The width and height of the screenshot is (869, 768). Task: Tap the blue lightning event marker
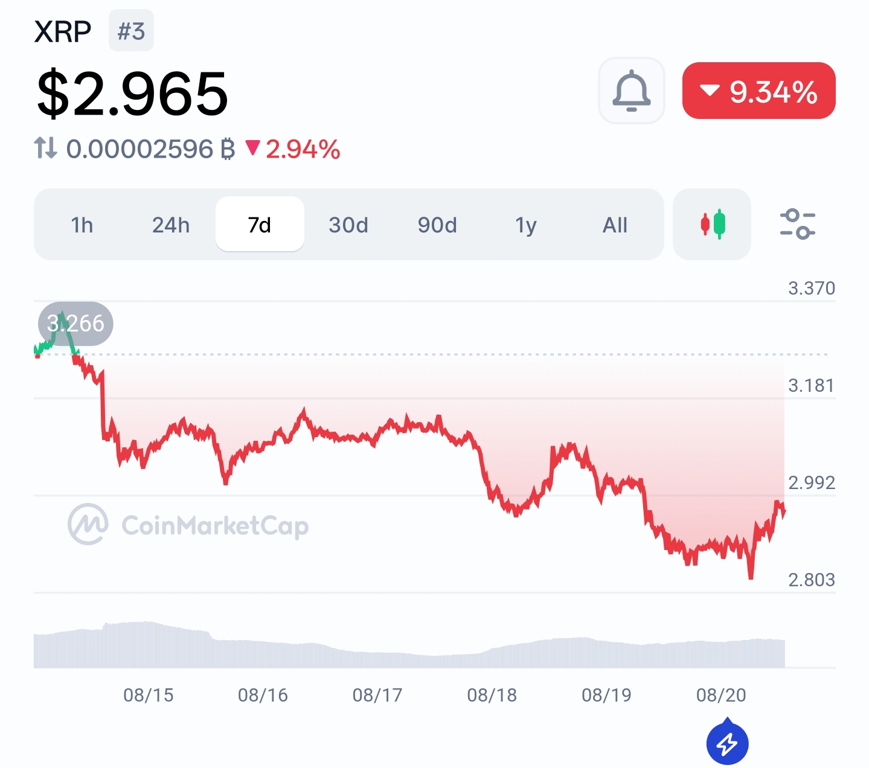pyautogui.click(x=727, y=741)
